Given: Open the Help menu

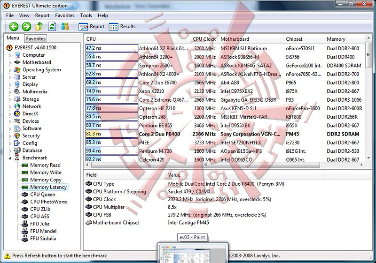Looking at the screenshot, I should point(102,15).
